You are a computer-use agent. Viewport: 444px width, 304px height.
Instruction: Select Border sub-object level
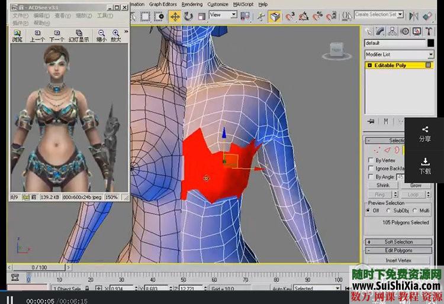(x=397, y=150)
